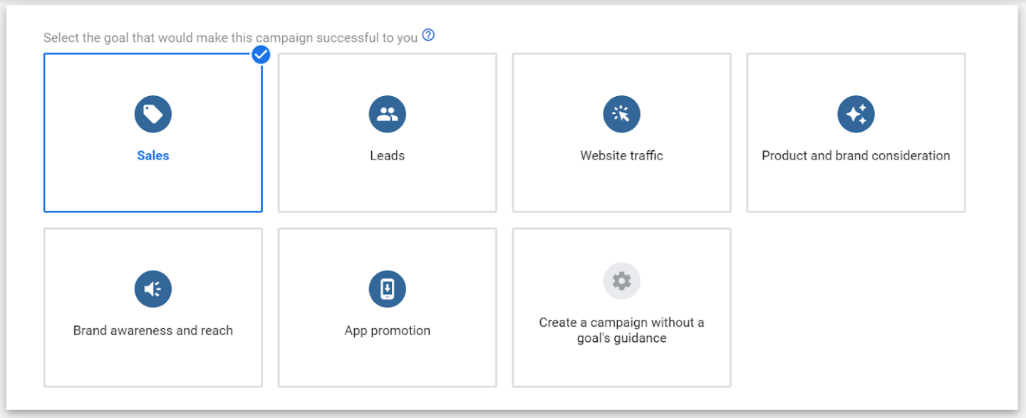Click the Brand awareness megaphone icon
The width and height of the screenshot is (1026, 418).
pos(153,289)
